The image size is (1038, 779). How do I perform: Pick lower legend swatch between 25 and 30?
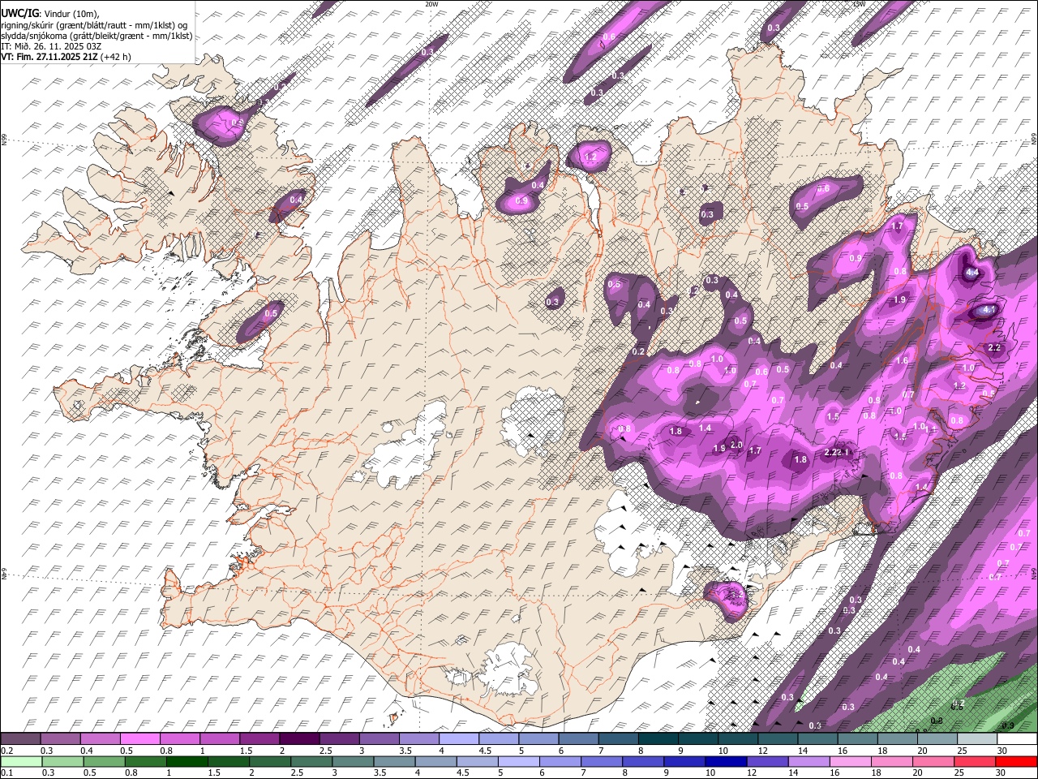pyautogui.click(x=976, y=761)
